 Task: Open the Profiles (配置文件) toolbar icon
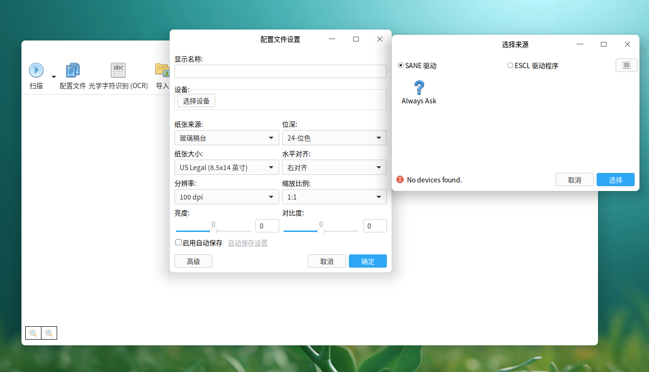click(x=72, y=70)
